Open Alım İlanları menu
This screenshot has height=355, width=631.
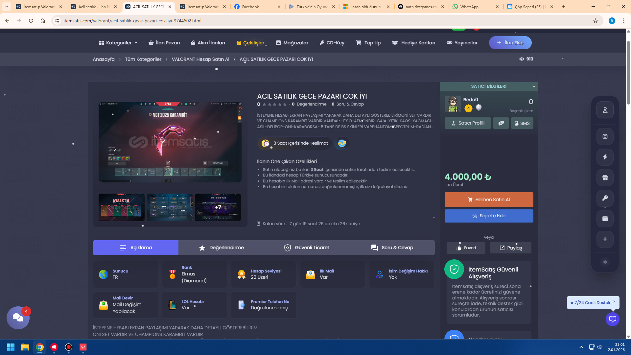pyautogui.click(x=208, y=43)
